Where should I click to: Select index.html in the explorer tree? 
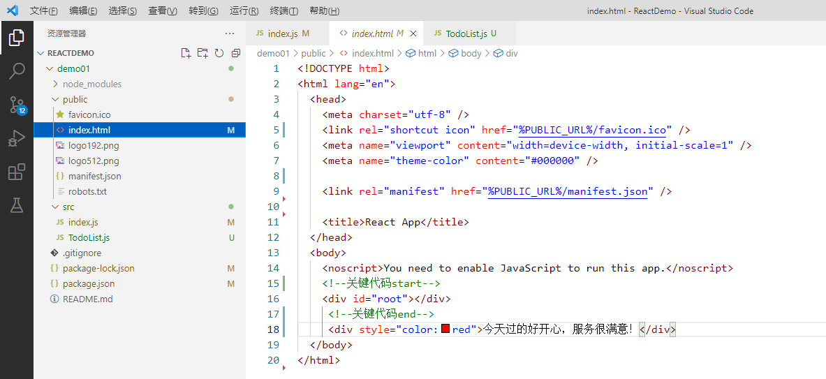(140, 130)
